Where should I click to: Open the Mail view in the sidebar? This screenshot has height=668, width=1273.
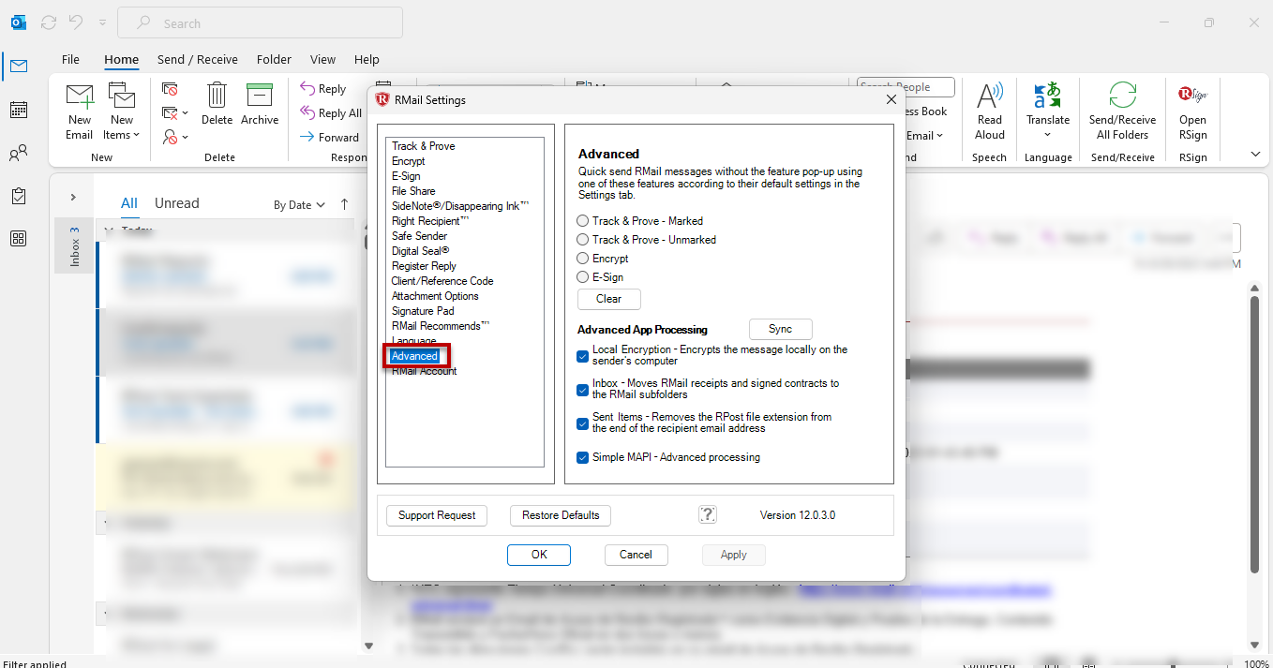tap(19, 66)
